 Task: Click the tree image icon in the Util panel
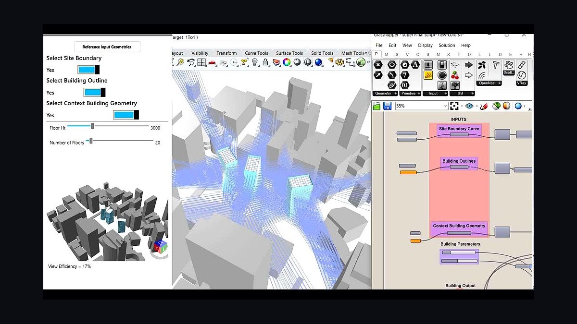(x=455, y=85)
